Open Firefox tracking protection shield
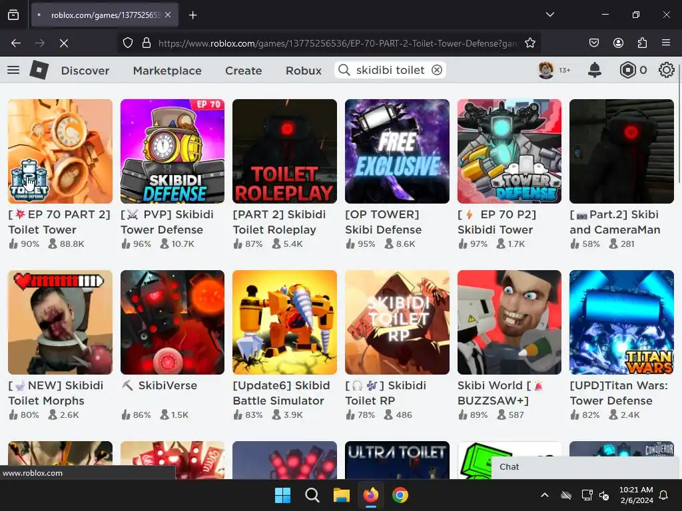 click(127, 43)
